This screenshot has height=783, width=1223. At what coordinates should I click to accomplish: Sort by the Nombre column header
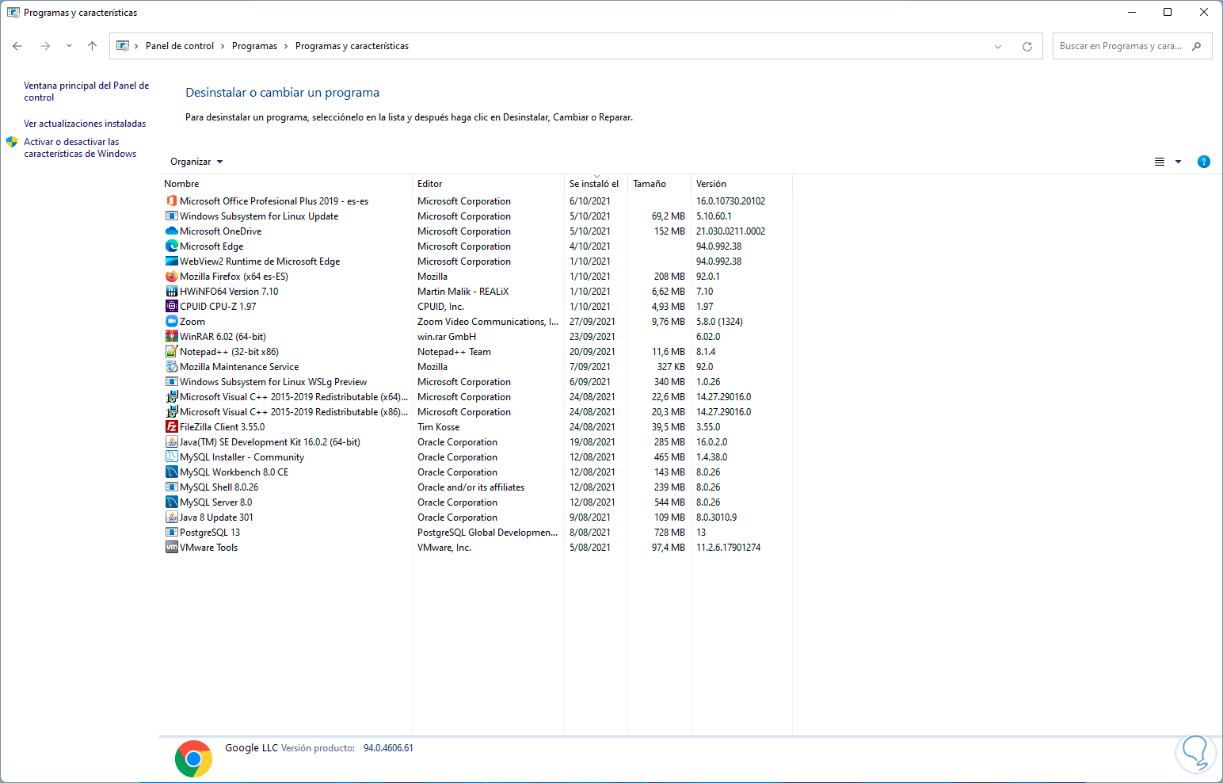point(181,184)
